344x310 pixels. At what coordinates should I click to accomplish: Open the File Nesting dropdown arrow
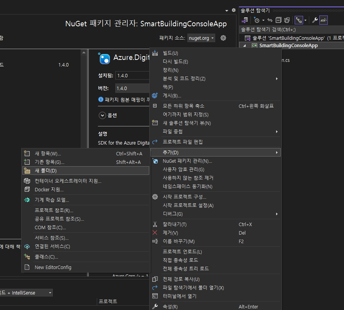(x=305, y=20)
